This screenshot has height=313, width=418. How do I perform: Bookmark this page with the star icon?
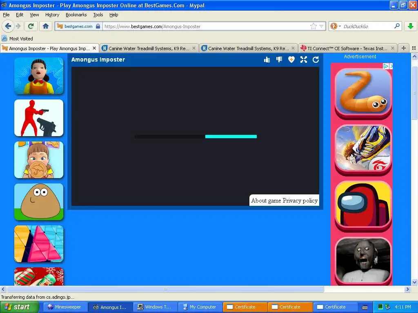[313, 26]
